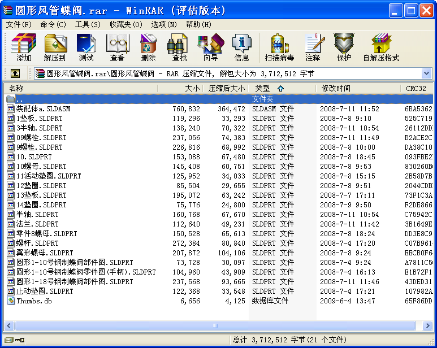Open 查找 (Find) binoculars icon
Image resolution: width=437 pixels, height=348 pixels.
pyautogui.click(x=179, y=47)
